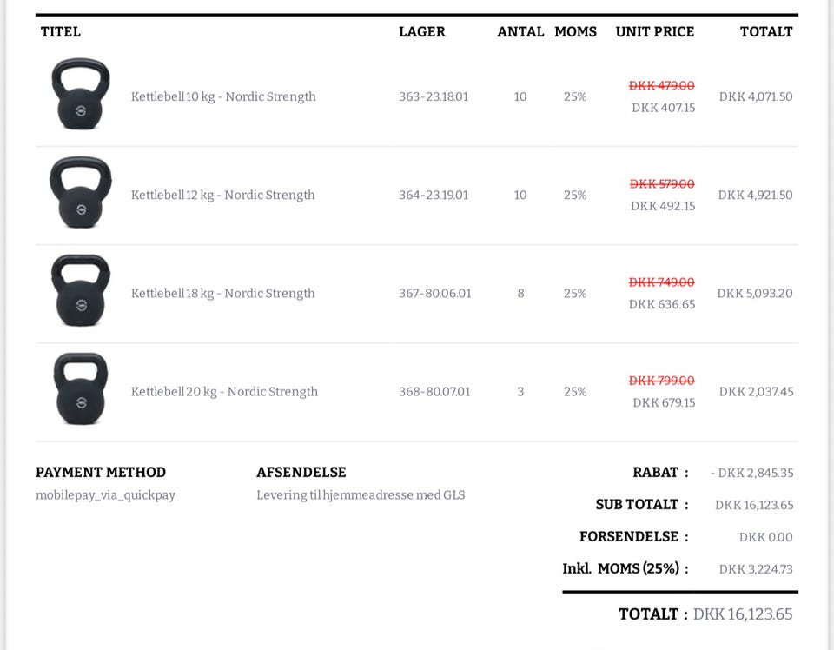
Task: Click the LAGER column header
Action: tap(422, 32)
